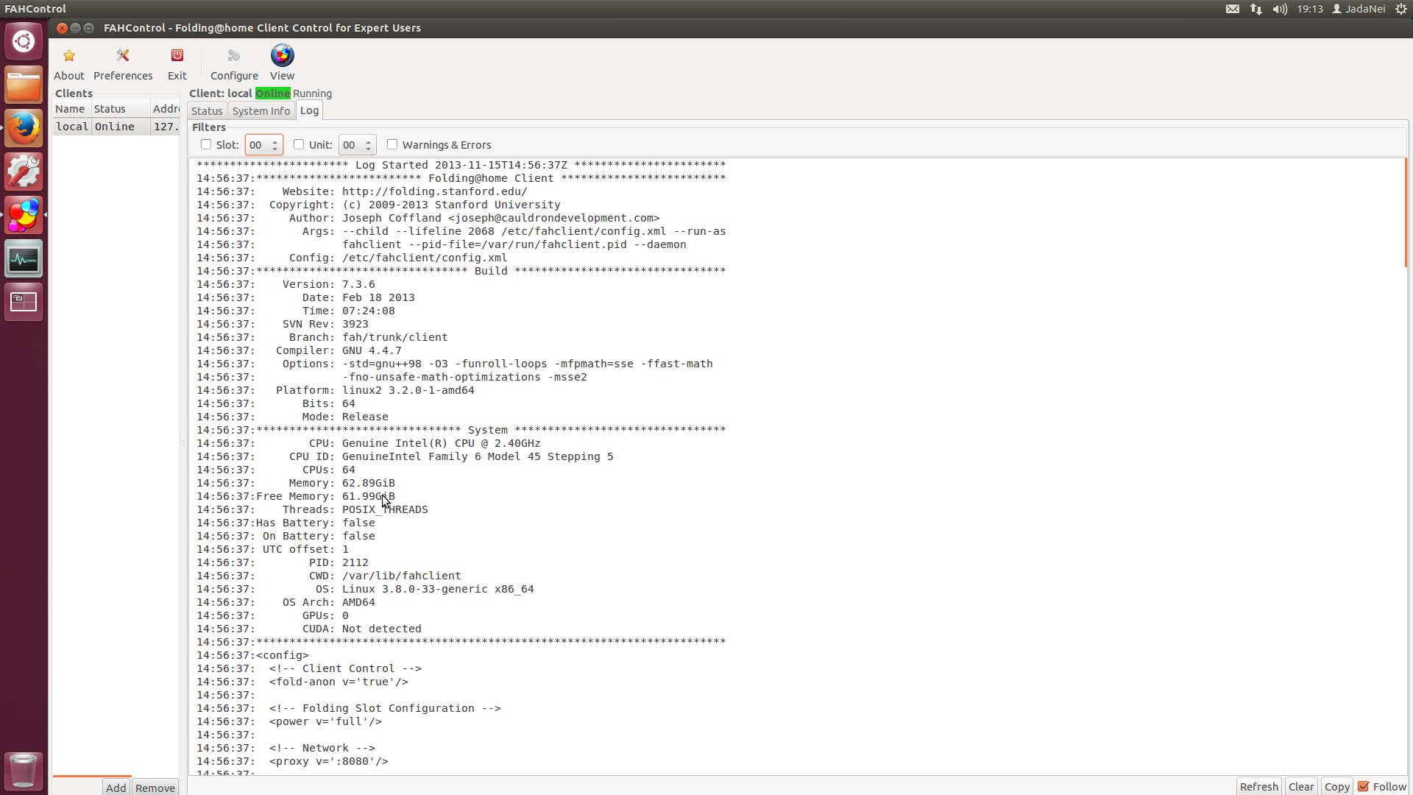The height and width of the screenshot is (795, 1413).
Task: Click the SVN Rev: 3923 line
Action: pyautogui.click(x=283, y=324)
